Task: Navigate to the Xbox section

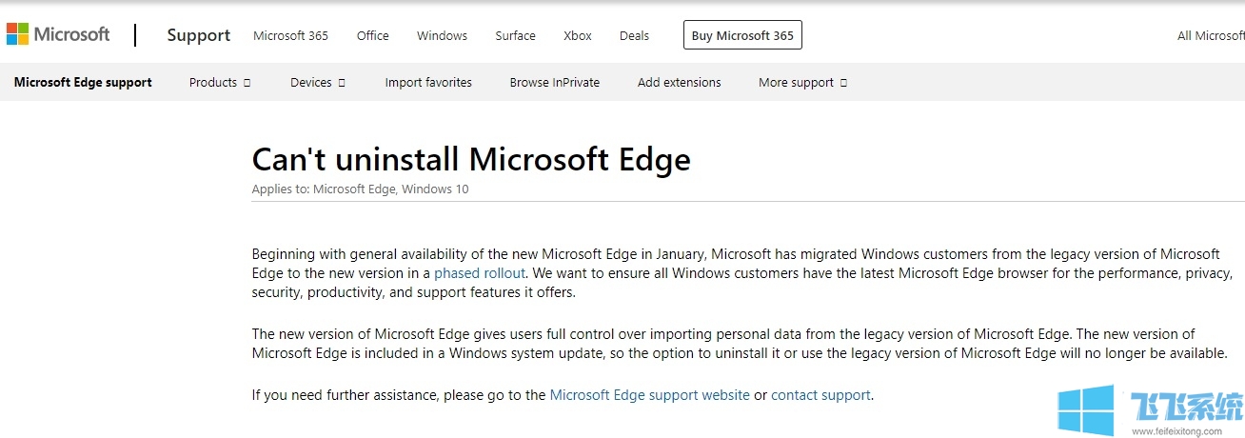Action: click(578, 36)
